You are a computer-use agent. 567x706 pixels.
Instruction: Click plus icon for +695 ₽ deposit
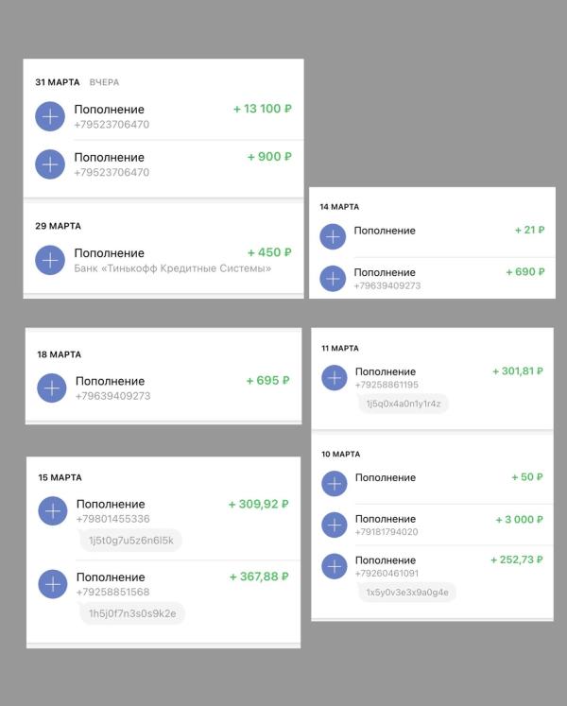(52, 388)
